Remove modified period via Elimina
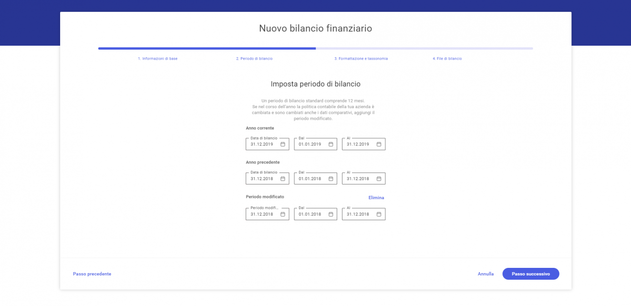This screenshot has width=631, height=306. [x=376, y=198]
